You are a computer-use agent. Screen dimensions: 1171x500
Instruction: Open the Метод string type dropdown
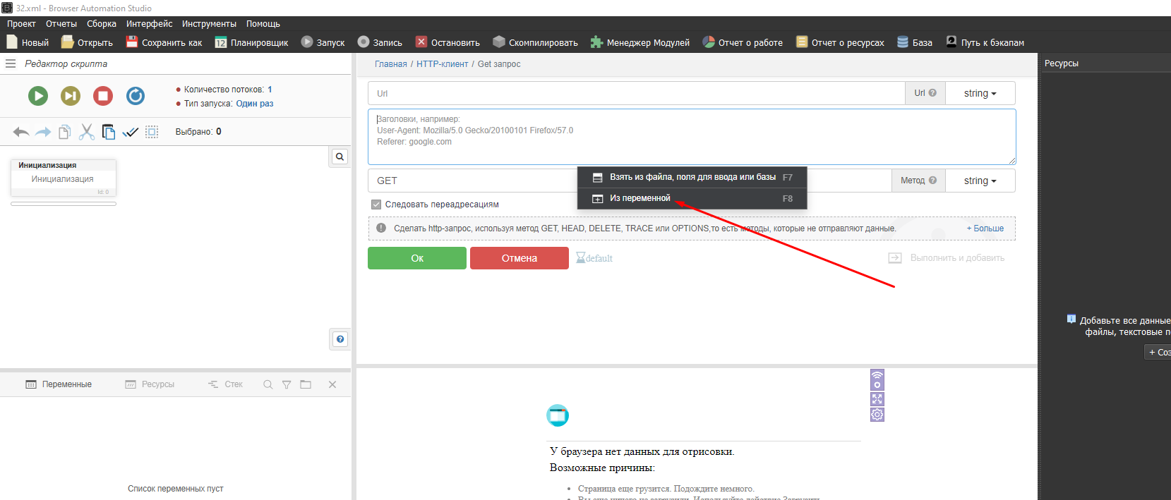(x=980, y=181)
